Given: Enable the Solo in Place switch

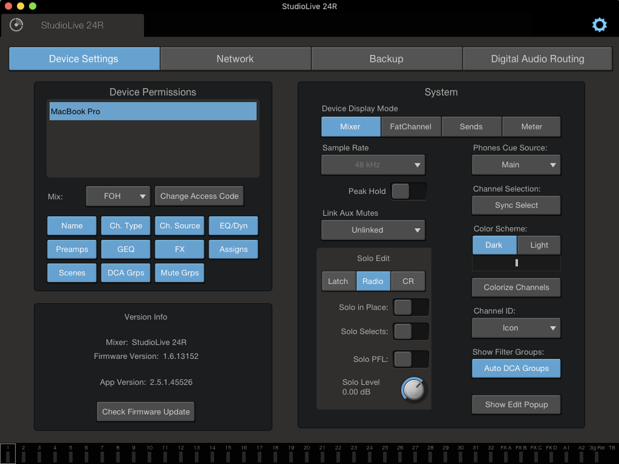Looking at the screenshot, I should [x=411, y=308].
